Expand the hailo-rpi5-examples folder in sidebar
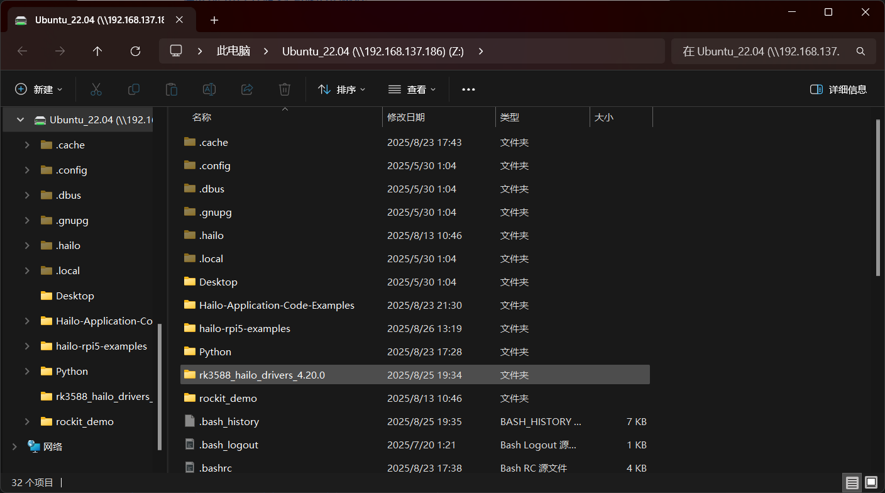 coord(26,346)
